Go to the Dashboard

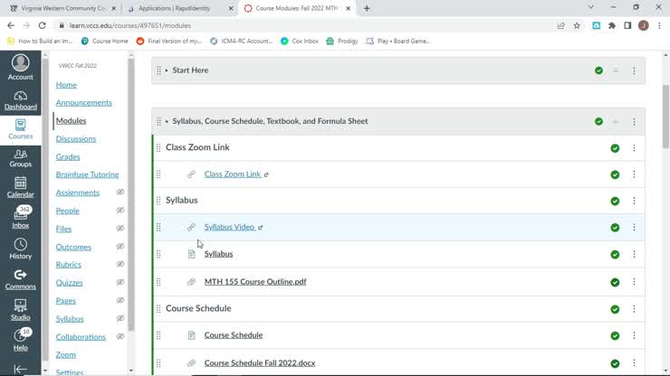pos(21,100)
